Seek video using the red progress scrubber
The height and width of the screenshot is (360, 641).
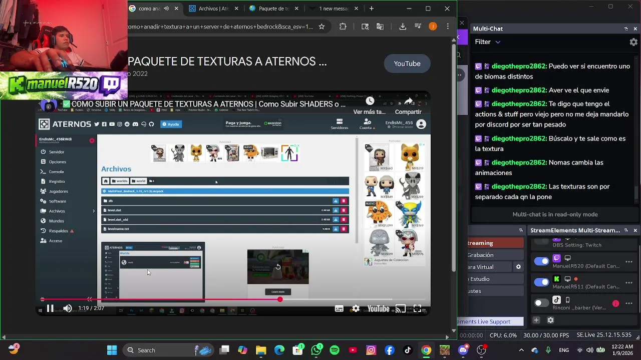[280, 299]
